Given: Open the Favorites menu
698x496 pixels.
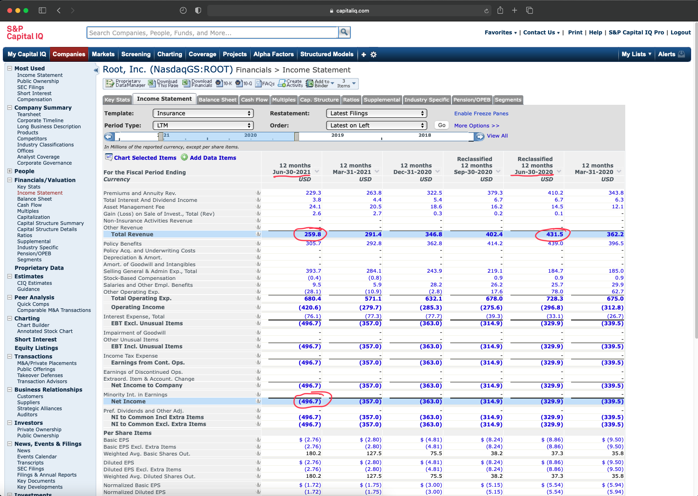Looking at the screenshot, I should click(501, 32).
